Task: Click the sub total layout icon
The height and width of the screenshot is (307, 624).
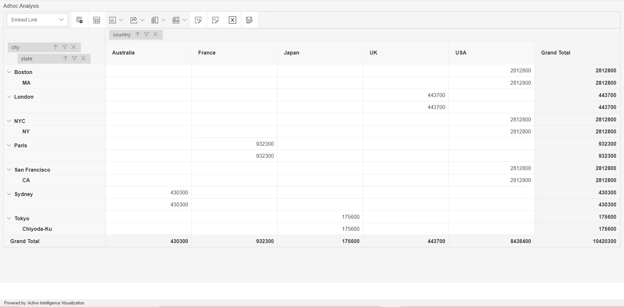Action: (155, 20)
